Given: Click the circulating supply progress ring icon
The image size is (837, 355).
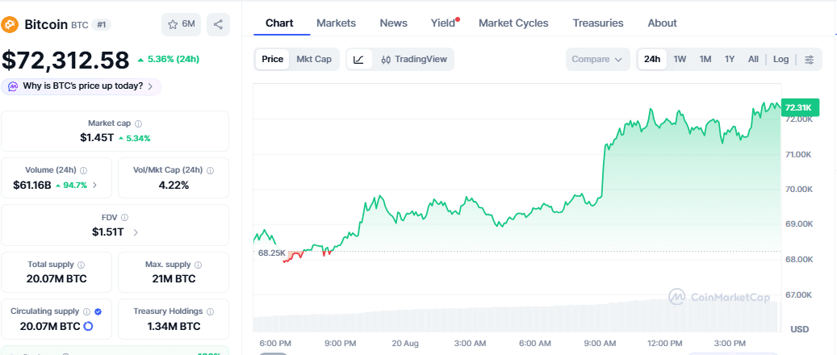Looking at the screenshot, I should tap(88, 326).
